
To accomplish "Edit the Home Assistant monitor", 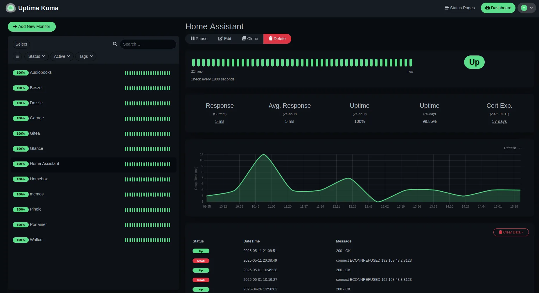I will pos(224,39).
